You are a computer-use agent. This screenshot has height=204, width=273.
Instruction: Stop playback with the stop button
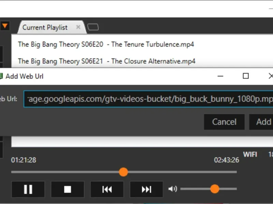click(x=68, y=189)
